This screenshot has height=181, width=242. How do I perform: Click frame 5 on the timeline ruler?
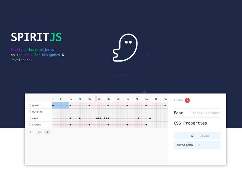[61, 99]
